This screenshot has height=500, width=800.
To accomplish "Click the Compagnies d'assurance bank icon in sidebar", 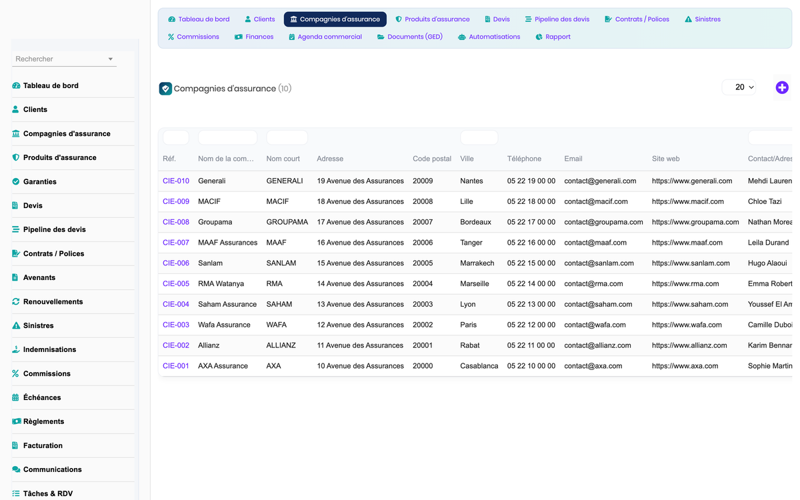I will (16, 133).
